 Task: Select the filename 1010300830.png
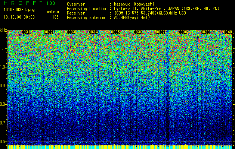[19, 10]
